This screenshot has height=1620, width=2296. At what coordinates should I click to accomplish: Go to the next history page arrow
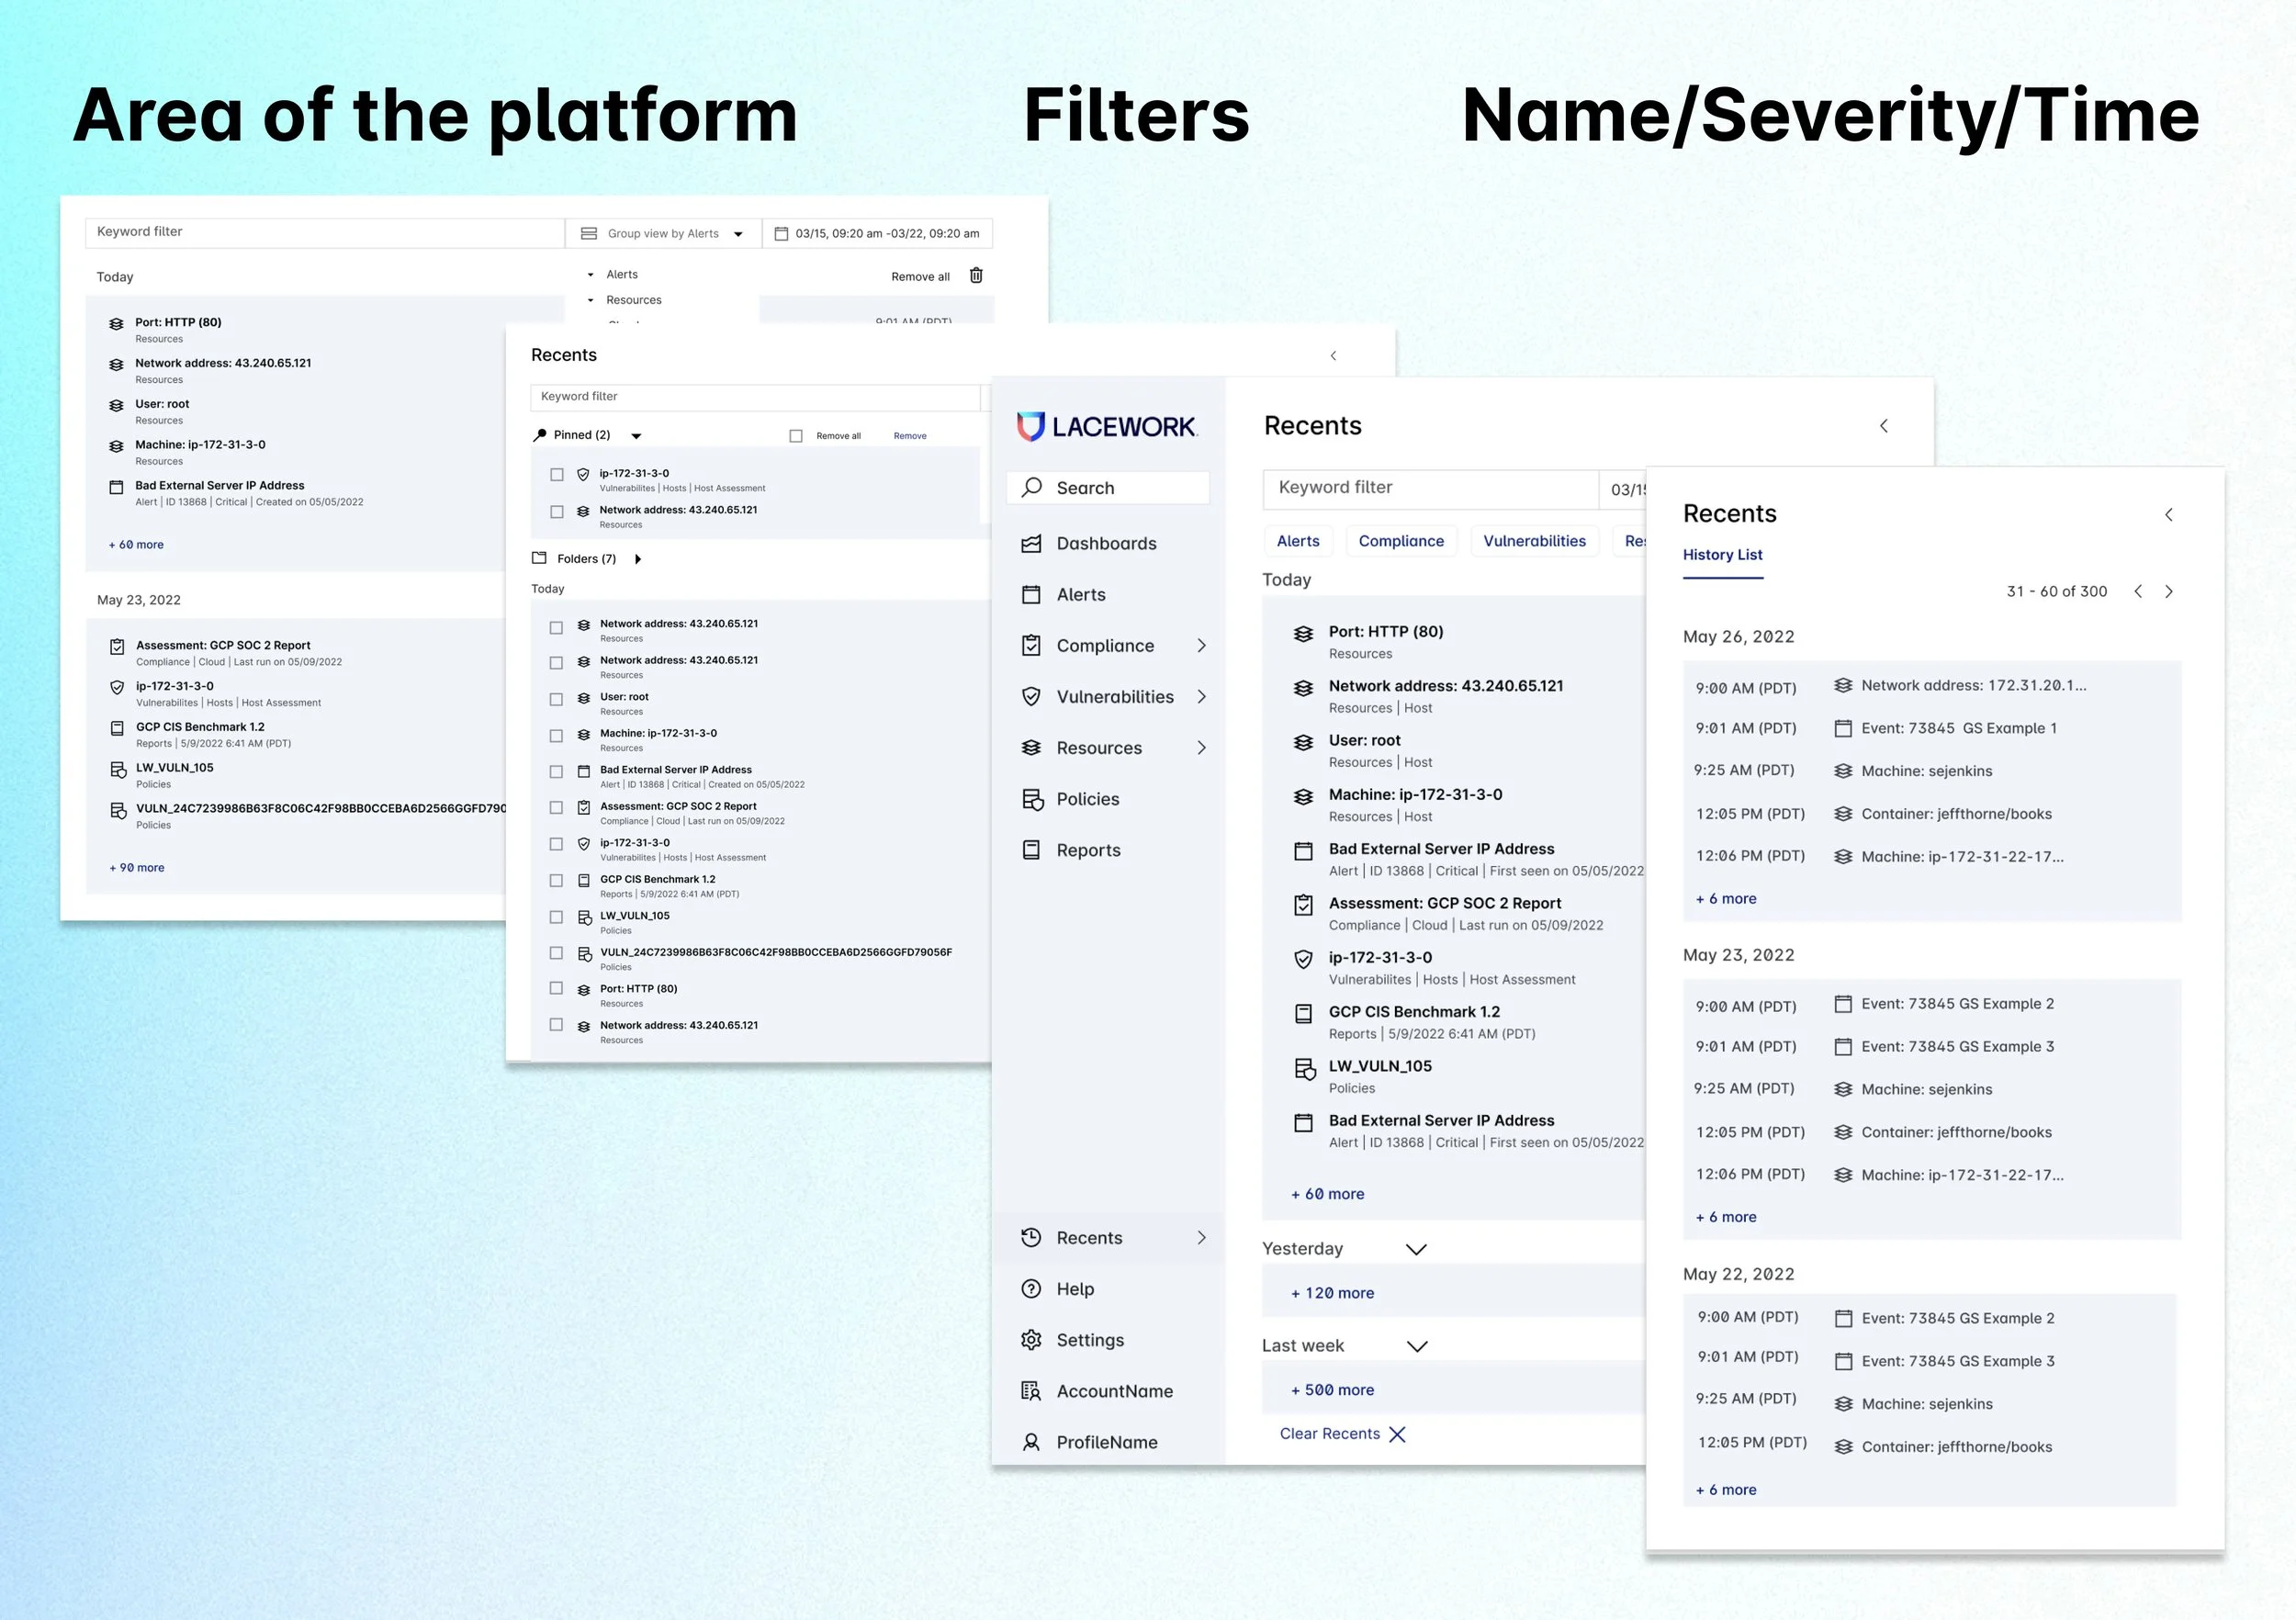click(x=2169, y=592)
